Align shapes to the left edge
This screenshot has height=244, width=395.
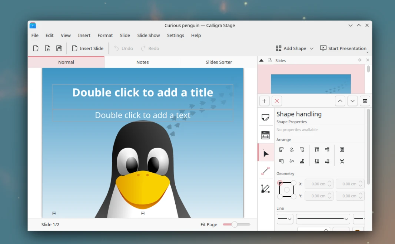pos(281,150)
